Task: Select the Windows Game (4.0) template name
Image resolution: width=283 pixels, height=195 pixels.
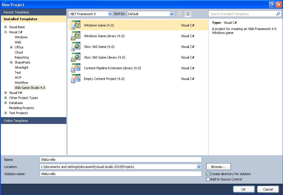Action: (x=99, y=25)
